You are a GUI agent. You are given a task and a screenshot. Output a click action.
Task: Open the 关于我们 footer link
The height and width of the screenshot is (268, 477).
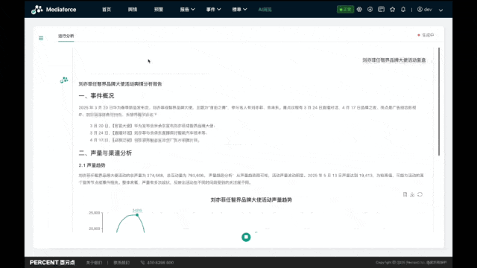click(94, 263)
